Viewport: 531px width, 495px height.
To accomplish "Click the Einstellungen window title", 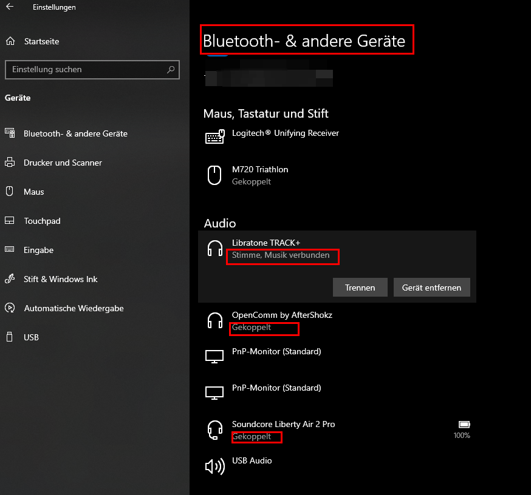I will tap(54, 7).
